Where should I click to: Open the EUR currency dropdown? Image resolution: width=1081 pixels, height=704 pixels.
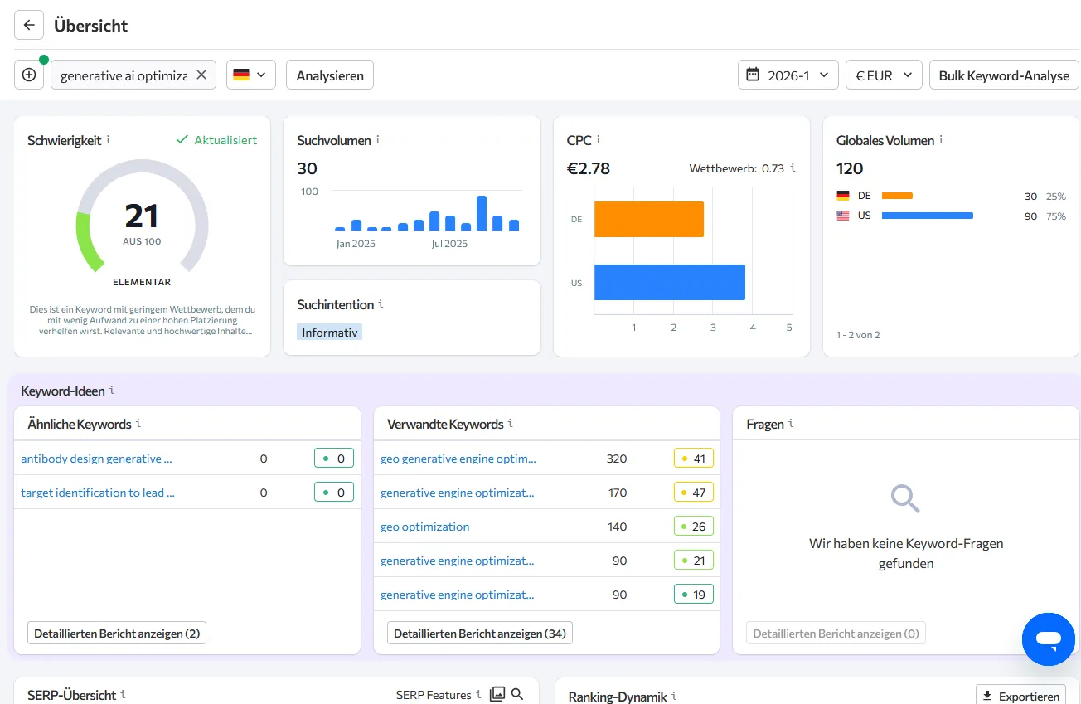884,74
